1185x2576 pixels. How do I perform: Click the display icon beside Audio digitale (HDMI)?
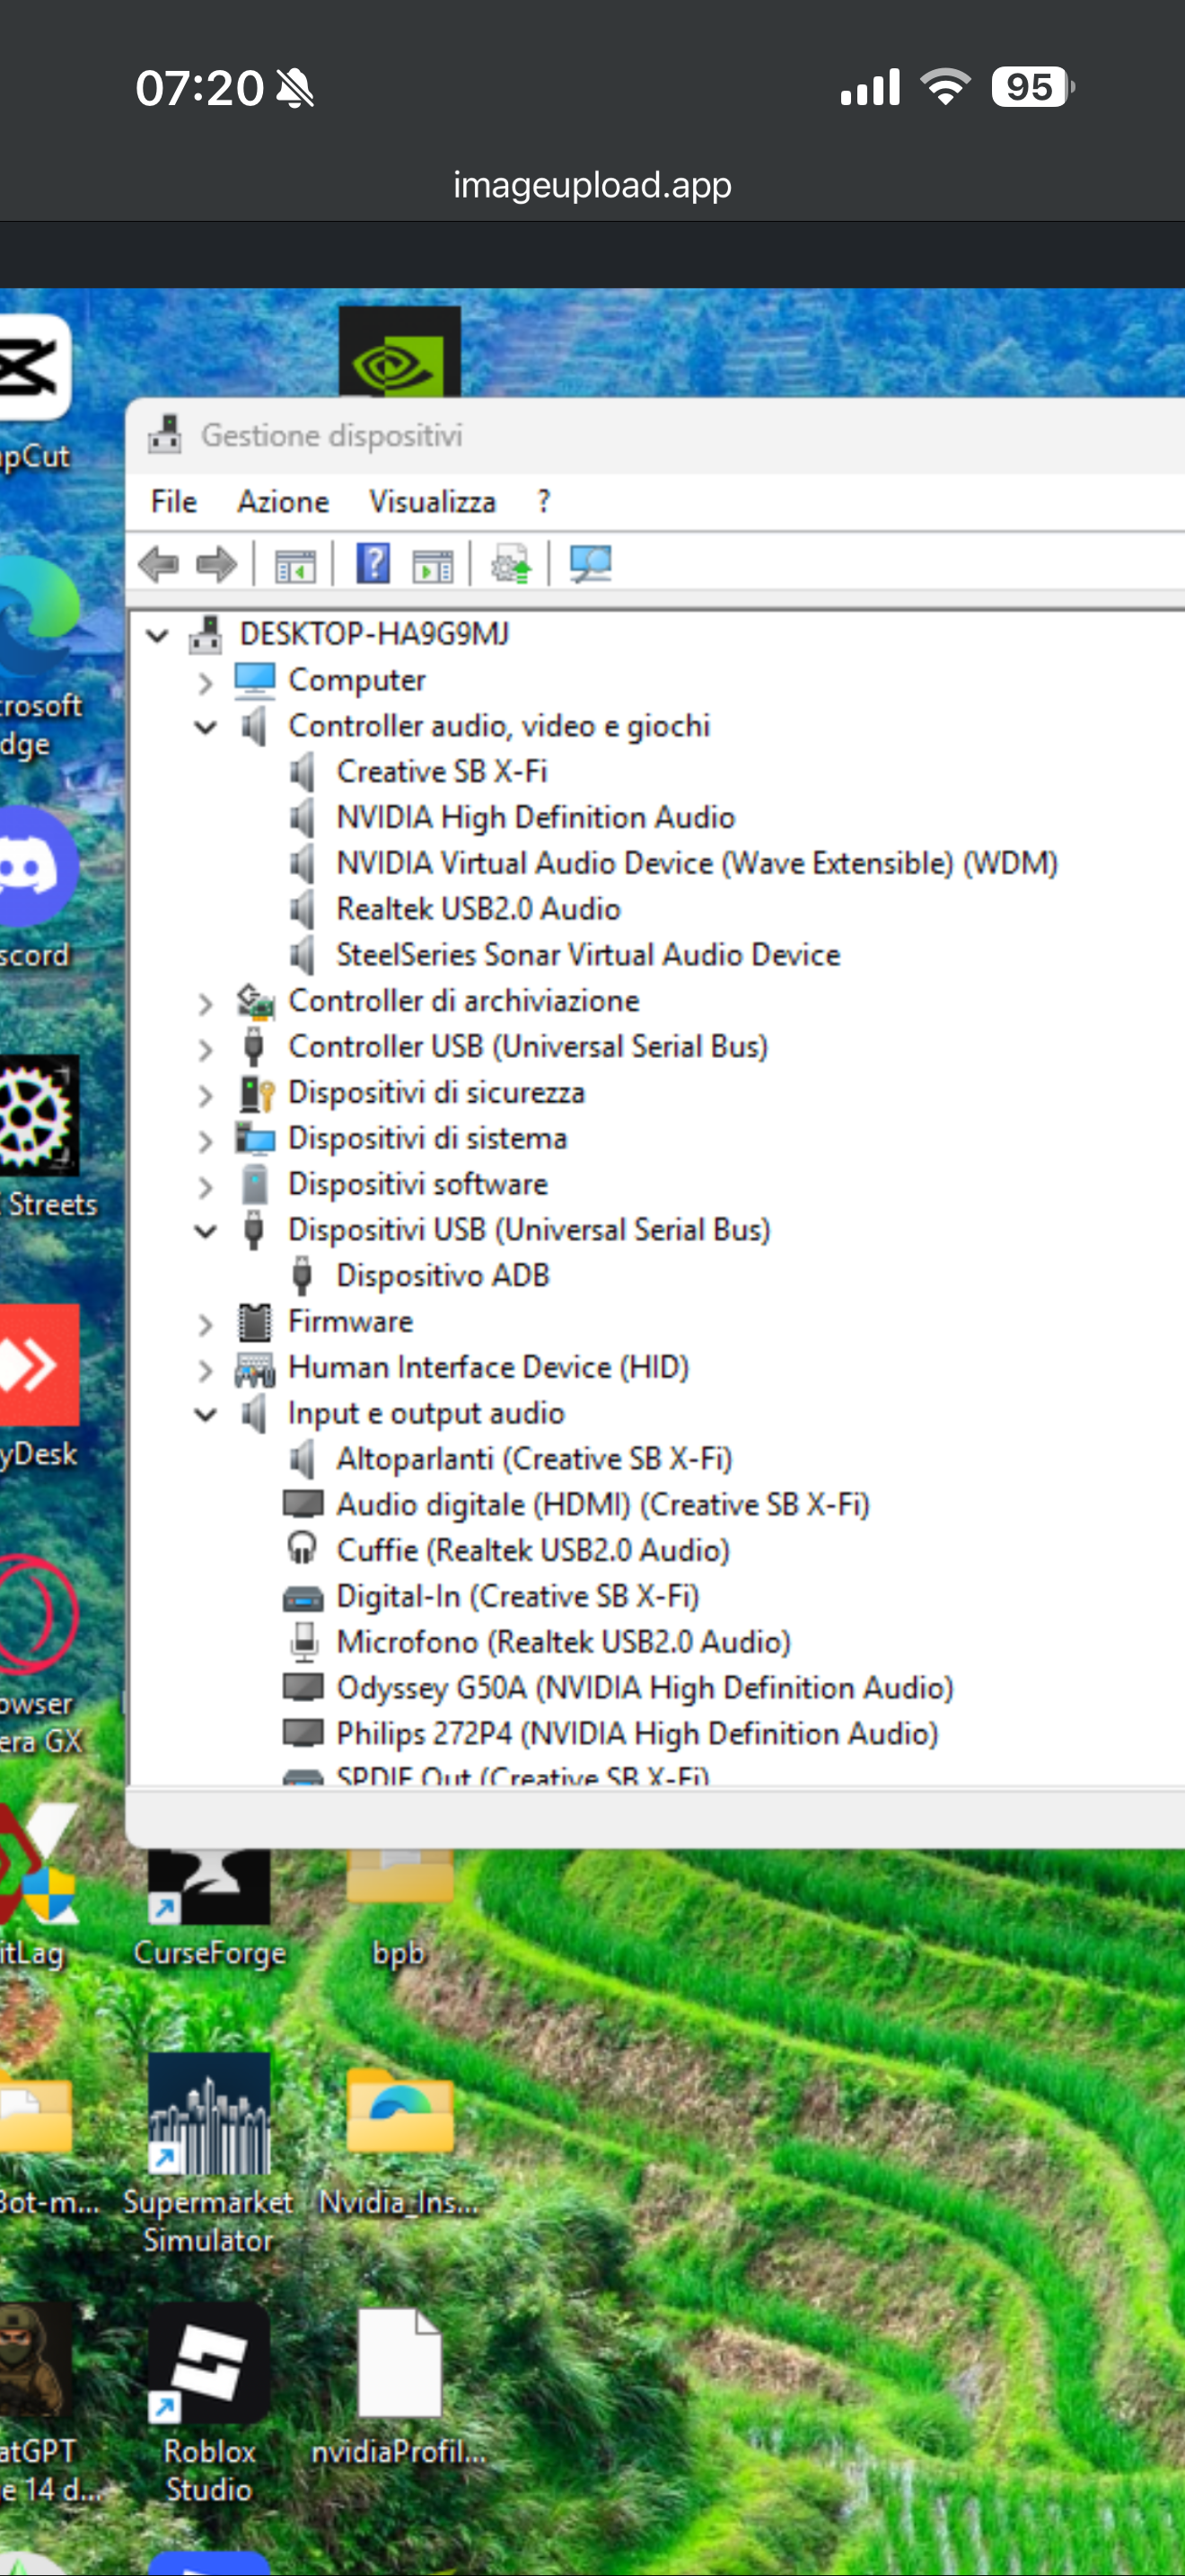[x=303, y=1504]
